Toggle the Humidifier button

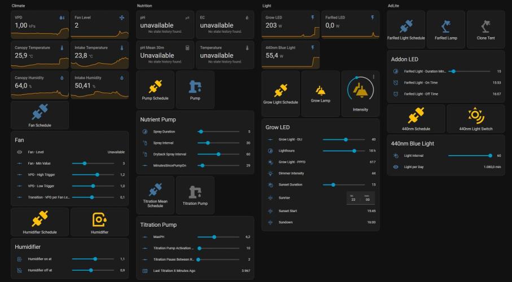click(x=99, y=222)
